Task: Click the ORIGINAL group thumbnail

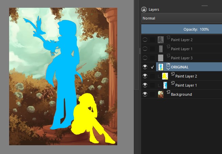Action: point(161,67)
